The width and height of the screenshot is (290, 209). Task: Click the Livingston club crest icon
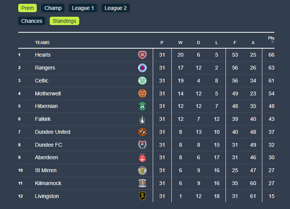142,196
